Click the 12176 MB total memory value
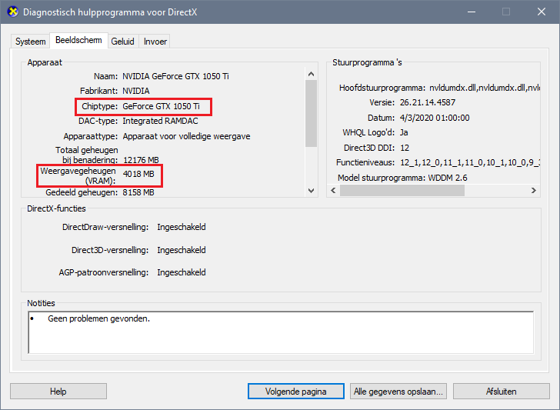This screenshot has width=560, height=410. pyautogui.click(x=141, y=160)
